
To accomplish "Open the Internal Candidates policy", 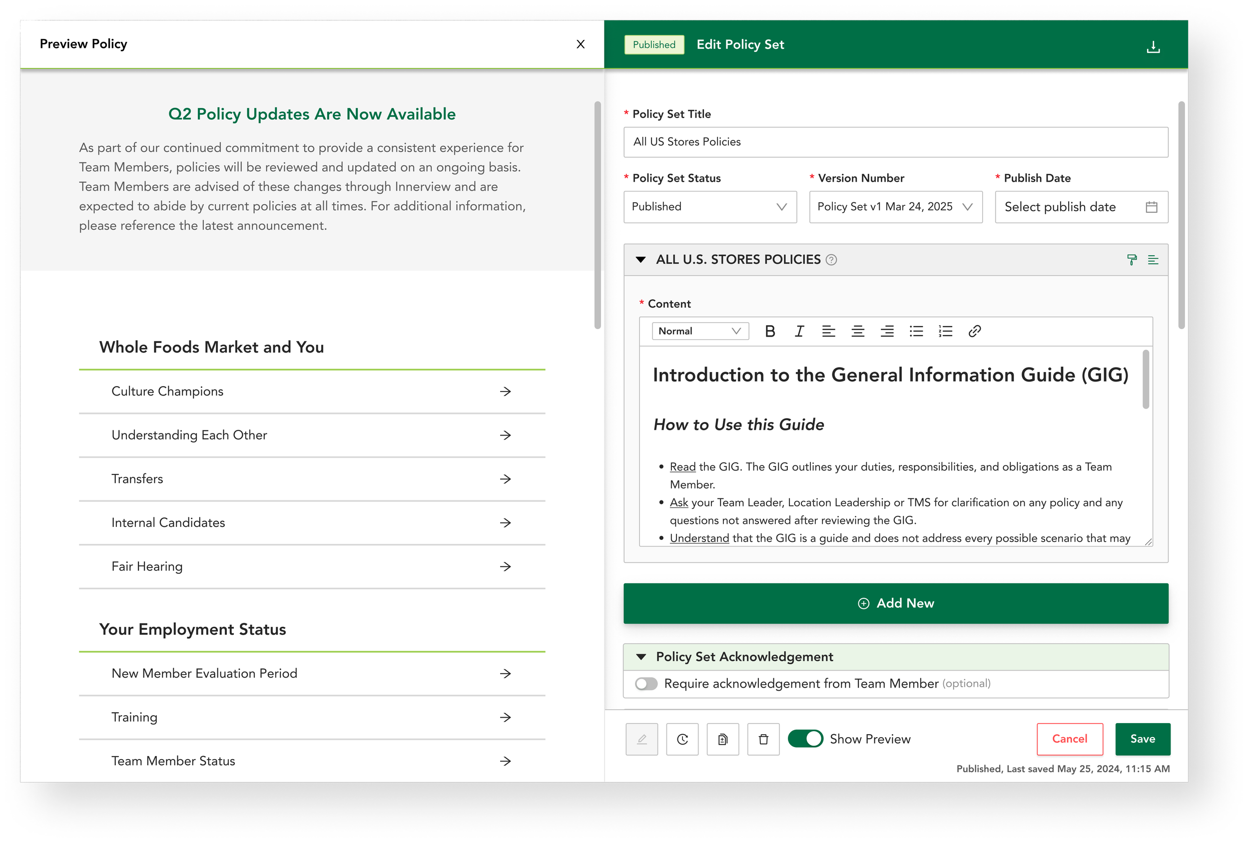I will pyautogui.click(x=312, y=523).
